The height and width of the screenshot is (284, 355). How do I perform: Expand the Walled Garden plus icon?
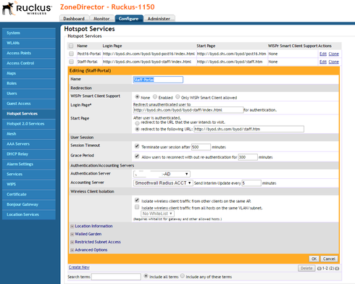tap(72, 234)
